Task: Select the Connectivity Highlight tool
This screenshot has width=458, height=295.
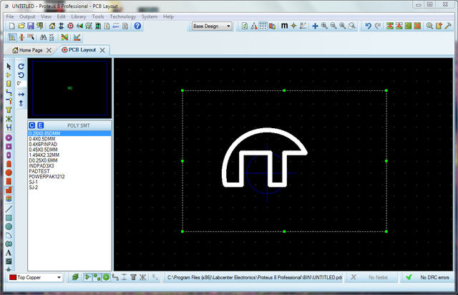Action: click(x=9, y=127)
